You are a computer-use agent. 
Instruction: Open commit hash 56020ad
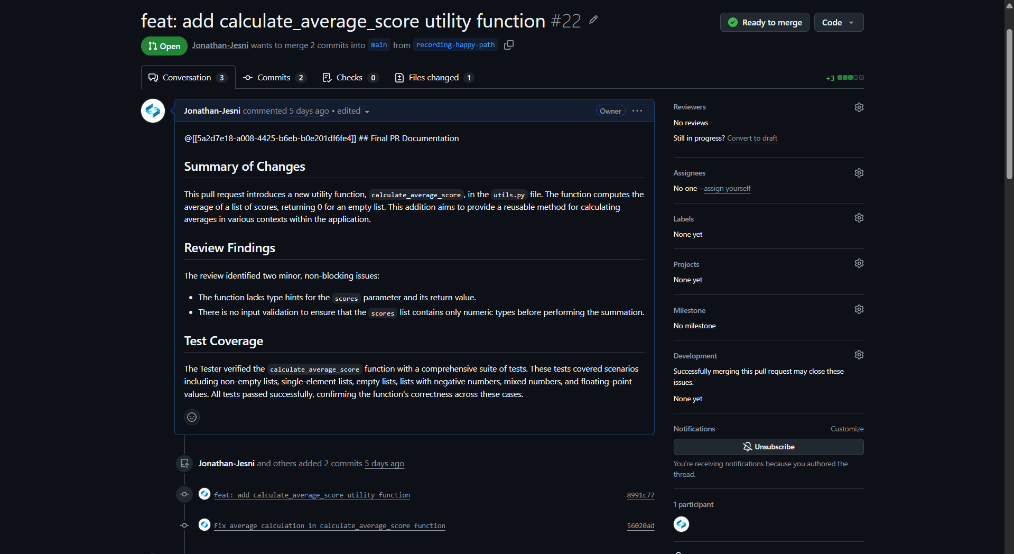(640, 525)
